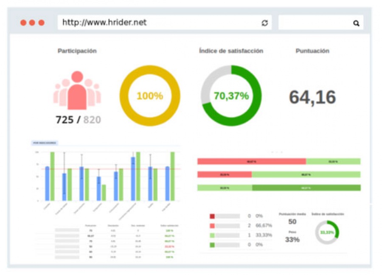Select the yellow 100% participation donut
The width and height of the screenshot is (382, 275).
150,96
